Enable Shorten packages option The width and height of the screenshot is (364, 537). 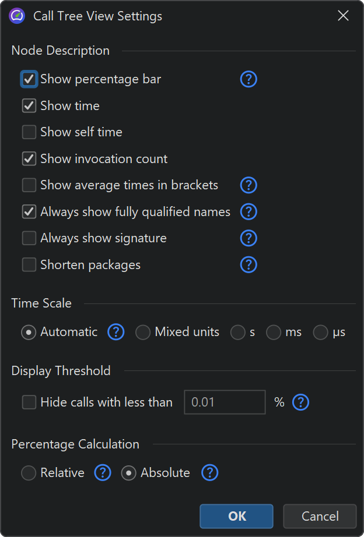(29, 265)
